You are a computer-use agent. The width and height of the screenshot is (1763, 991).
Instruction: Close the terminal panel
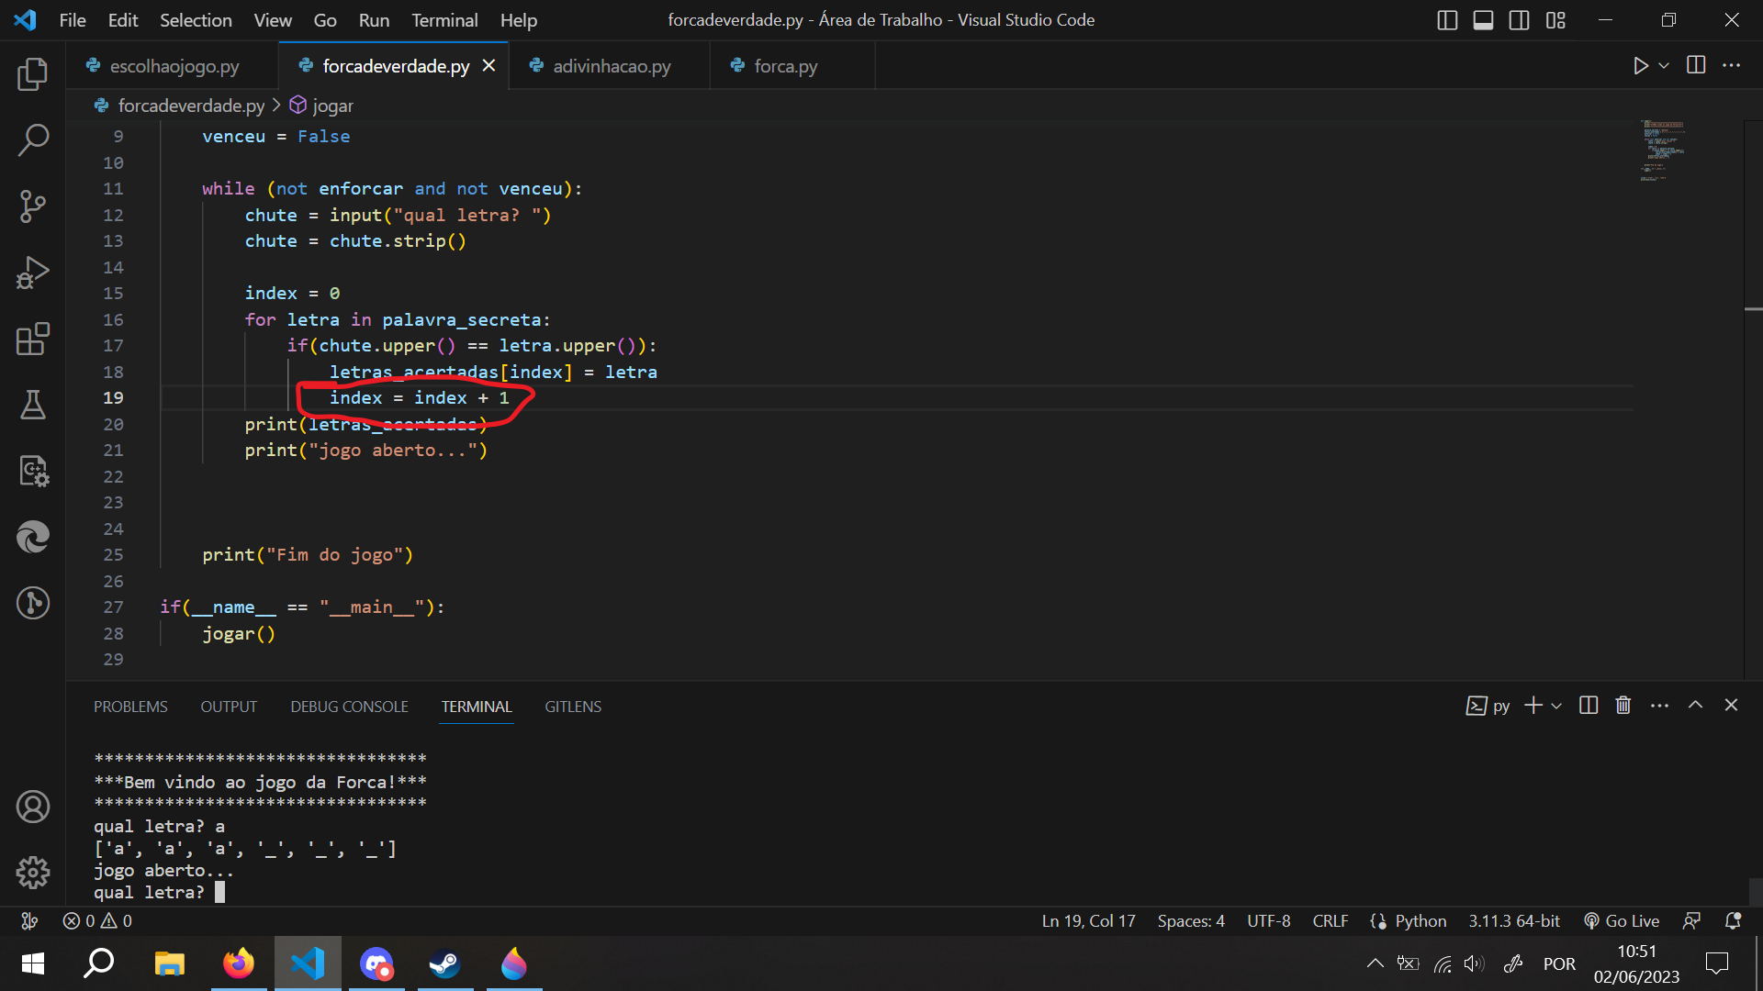(x=1731, y=705)
